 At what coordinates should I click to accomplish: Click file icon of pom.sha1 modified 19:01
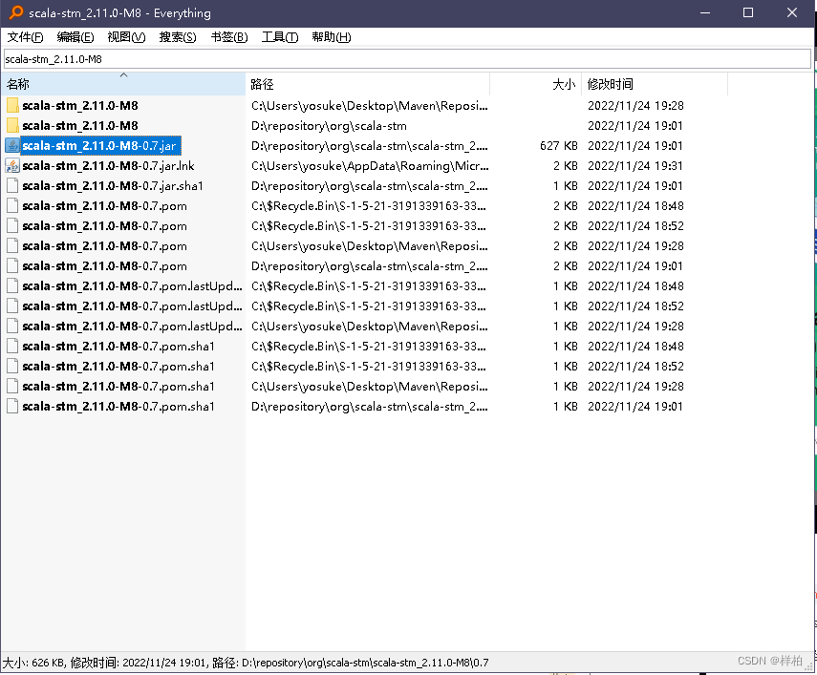tap(12, 406)
